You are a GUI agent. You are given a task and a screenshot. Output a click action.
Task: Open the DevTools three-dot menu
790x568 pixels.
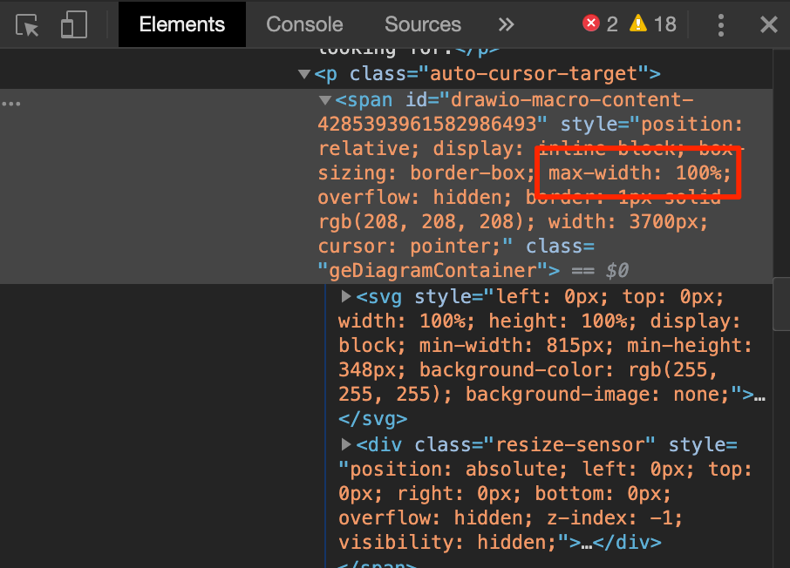click(721, 24)
